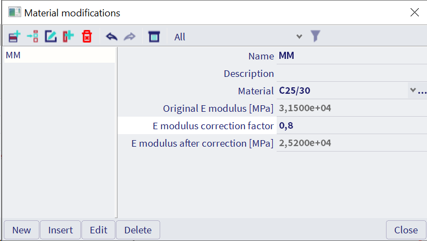Click the New item toolbar icon
The width and height of the screenshot is (427, 241).
click(x=15, y=37)
